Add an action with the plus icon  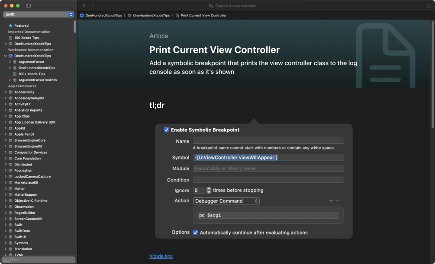(331, 201)
